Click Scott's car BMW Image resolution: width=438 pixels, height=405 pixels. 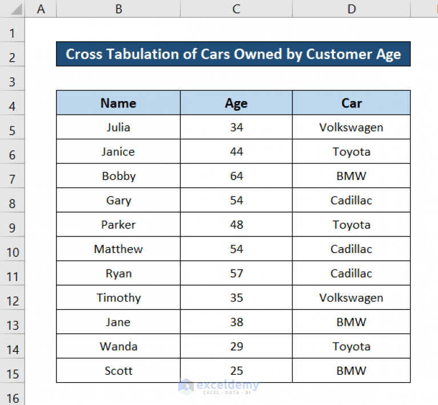[x=351, y=371]
